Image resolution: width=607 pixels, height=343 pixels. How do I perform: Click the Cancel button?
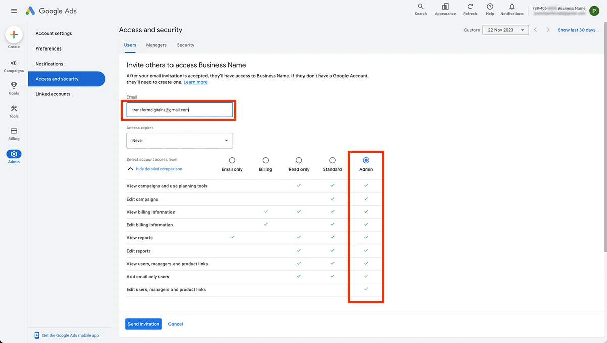pos(176,324)
